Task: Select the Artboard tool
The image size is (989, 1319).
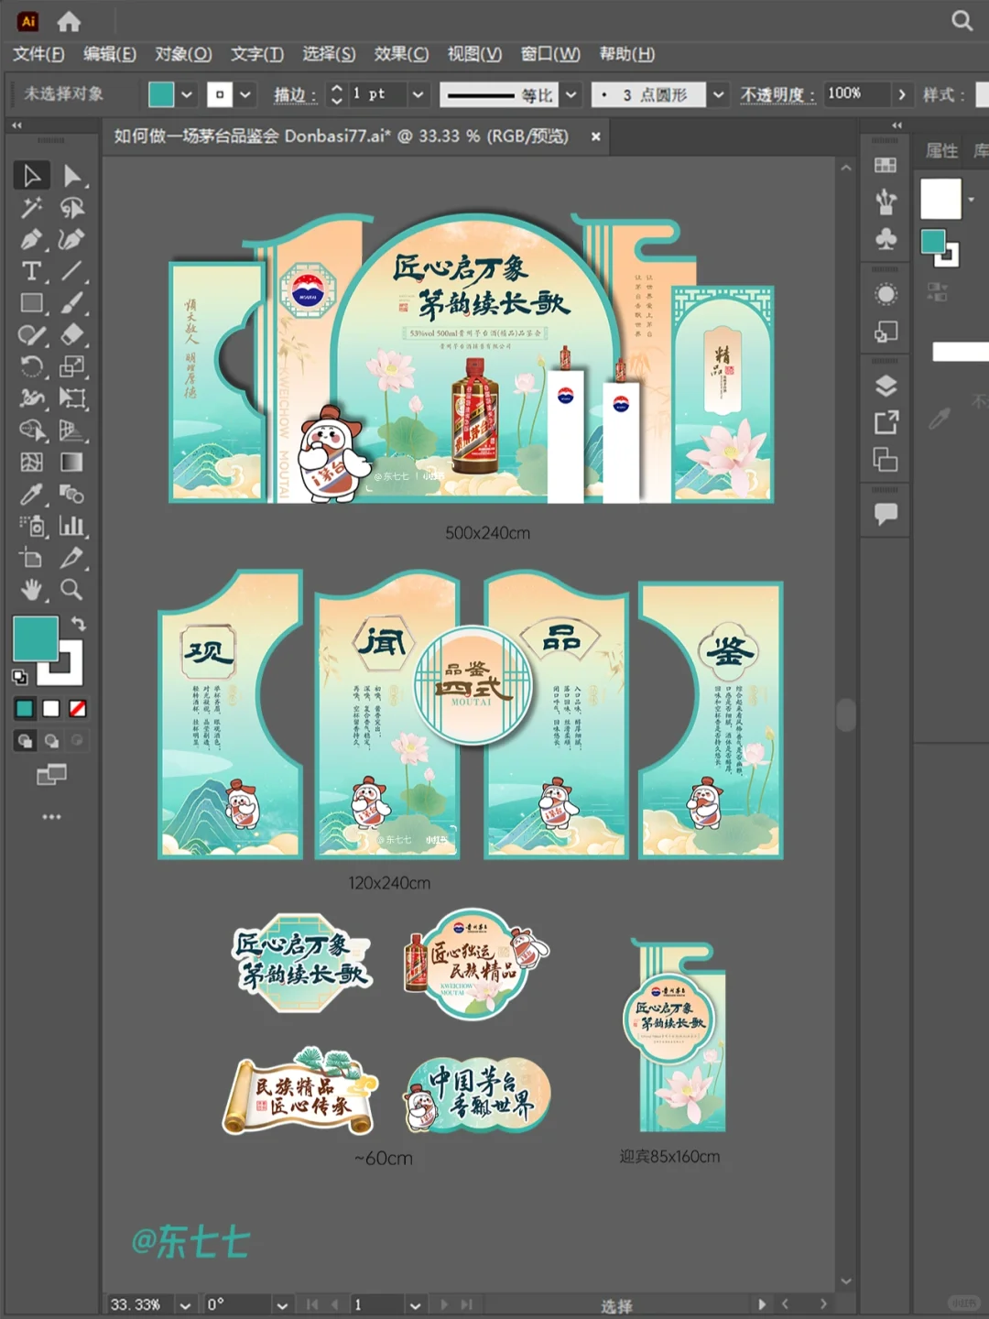Action: [31, 558]
